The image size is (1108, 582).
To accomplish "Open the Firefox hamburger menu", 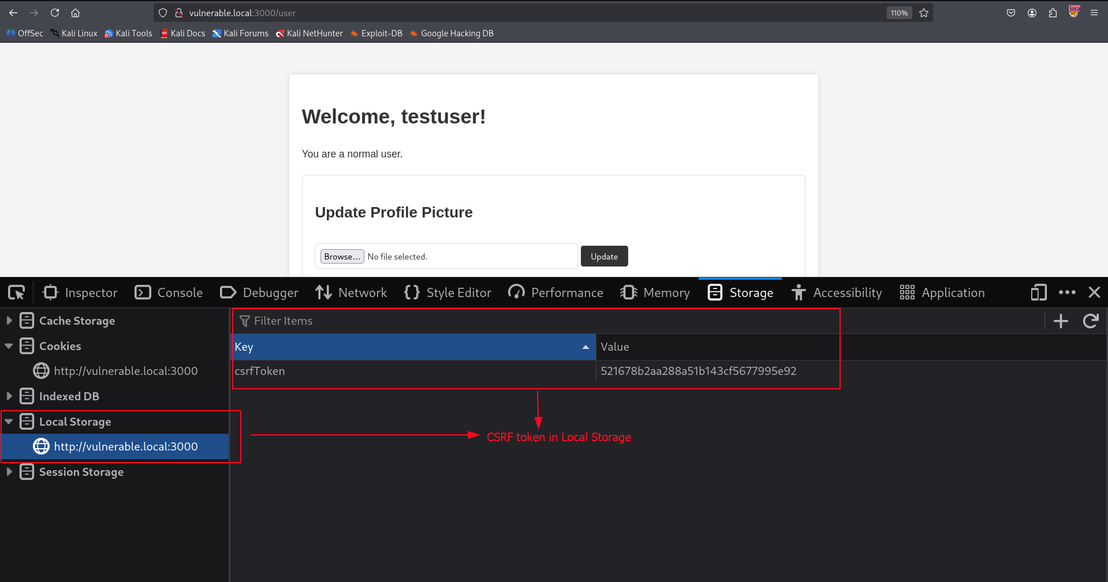I will 1094,13.
